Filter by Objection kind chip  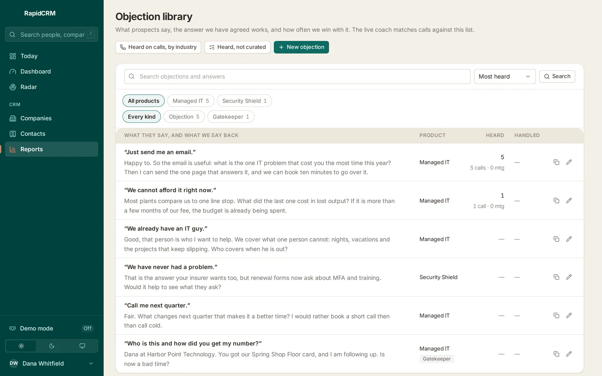click(x=184, y=117)
